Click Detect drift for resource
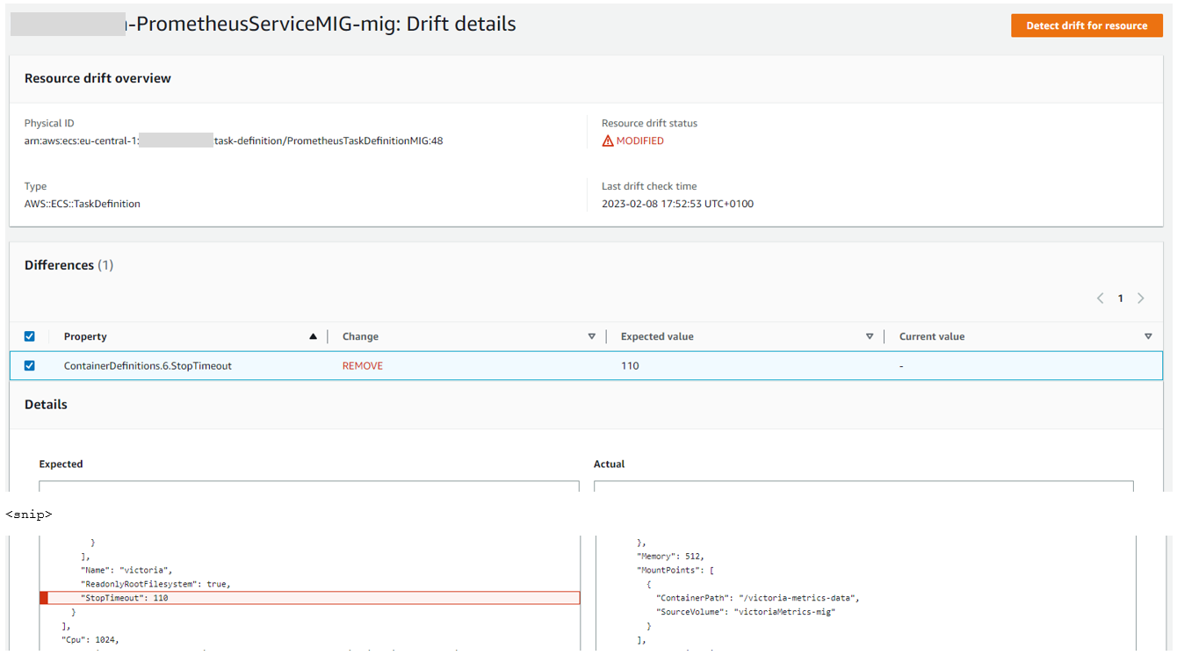This screenshot has height=655, width=1177. tap(1087, 25)
